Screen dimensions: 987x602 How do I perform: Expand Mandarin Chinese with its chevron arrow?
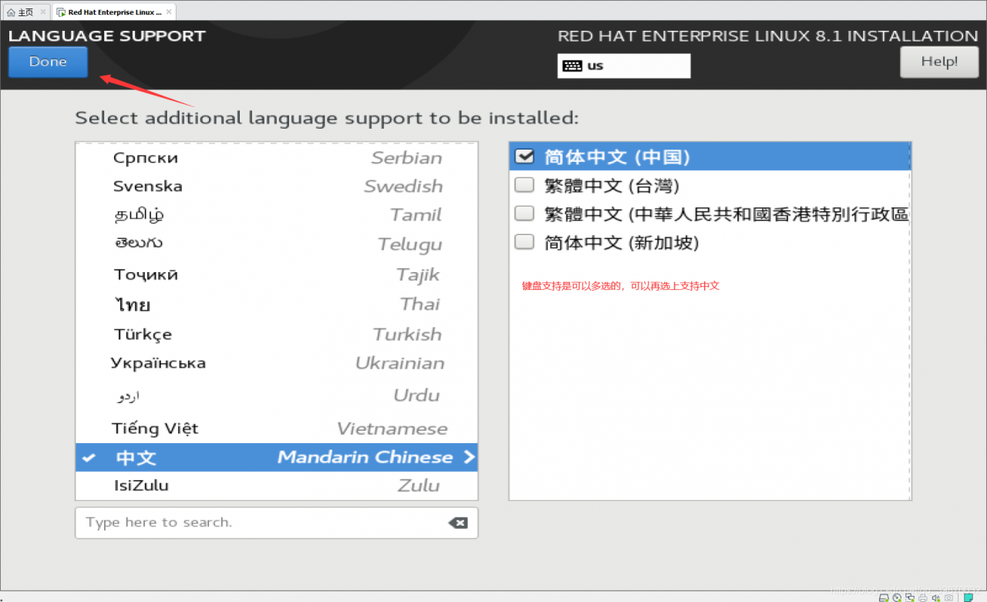click(469, 457)
